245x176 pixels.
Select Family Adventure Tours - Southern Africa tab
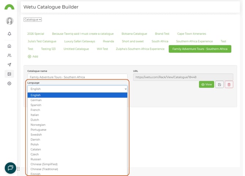click(200, 49)
